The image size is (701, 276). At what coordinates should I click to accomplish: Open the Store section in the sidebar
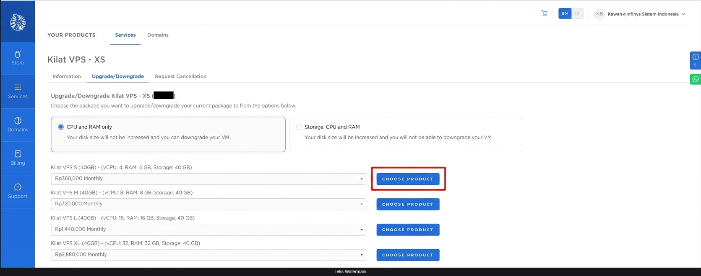point(18,58)
